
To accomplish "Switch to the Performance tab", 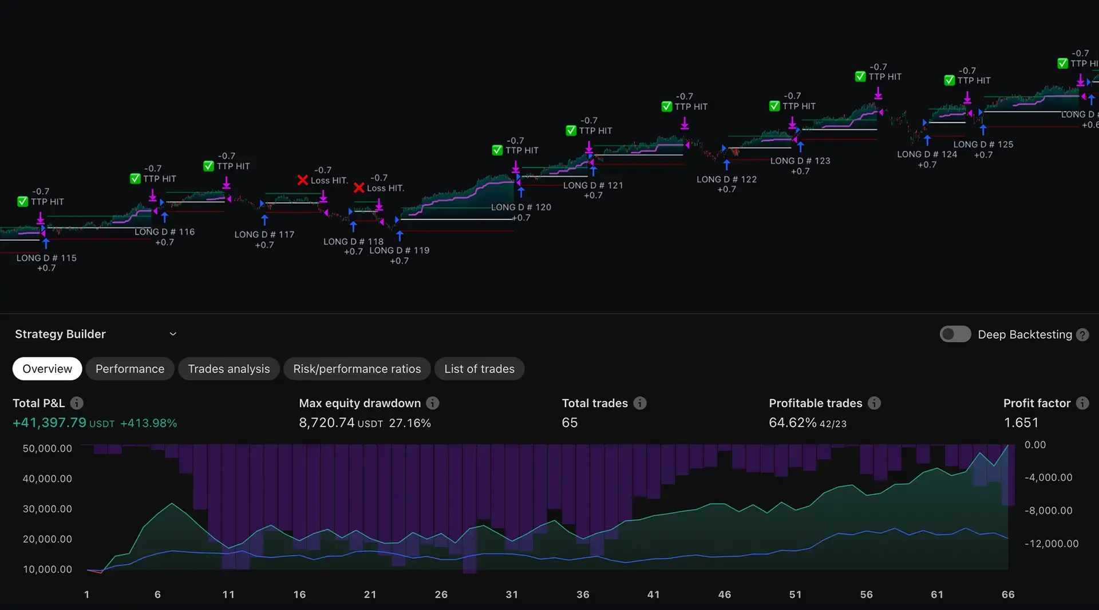I will [130, 369].
